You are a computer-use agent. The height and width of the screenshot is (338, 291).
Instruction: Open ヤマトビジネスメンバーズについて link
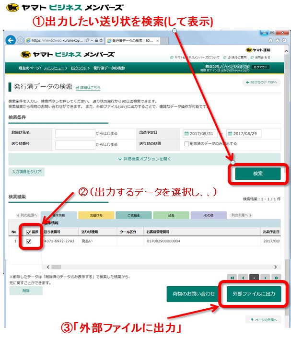[x=195, y=58]
